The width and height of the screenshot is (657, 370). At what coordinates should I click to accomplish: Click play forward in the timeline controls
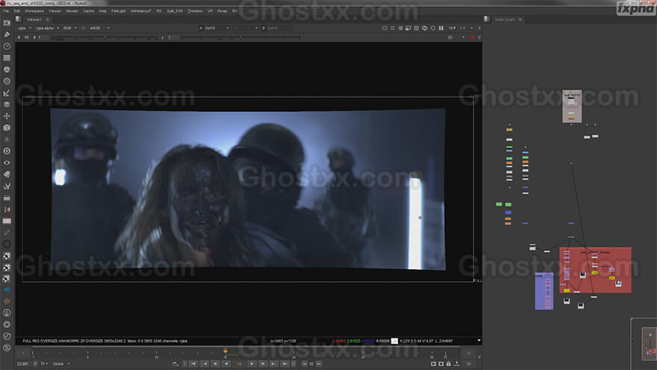click(252, 364)
